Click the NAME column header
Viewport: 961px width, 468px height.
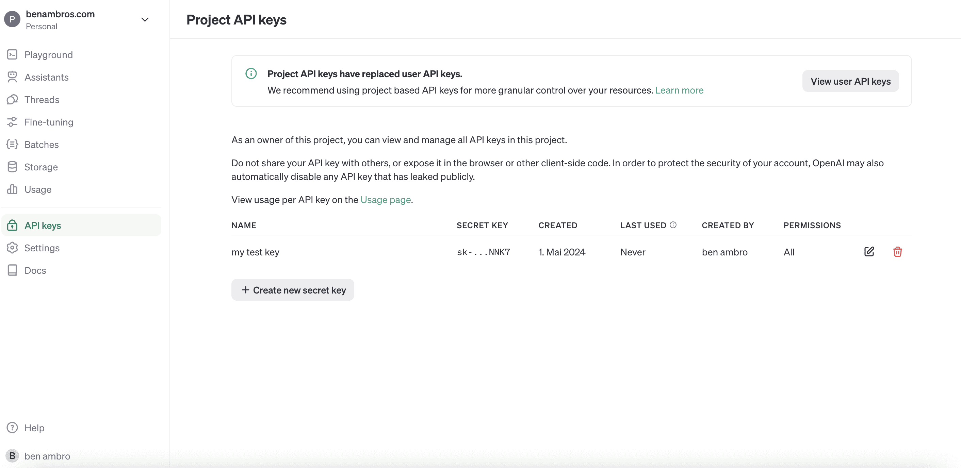click(x=244, y=225)
